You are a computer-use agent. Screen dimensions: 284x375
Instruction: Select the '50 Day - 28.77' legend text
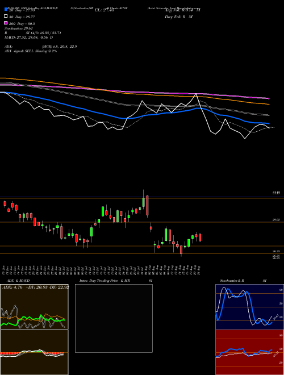pos(22,17)
